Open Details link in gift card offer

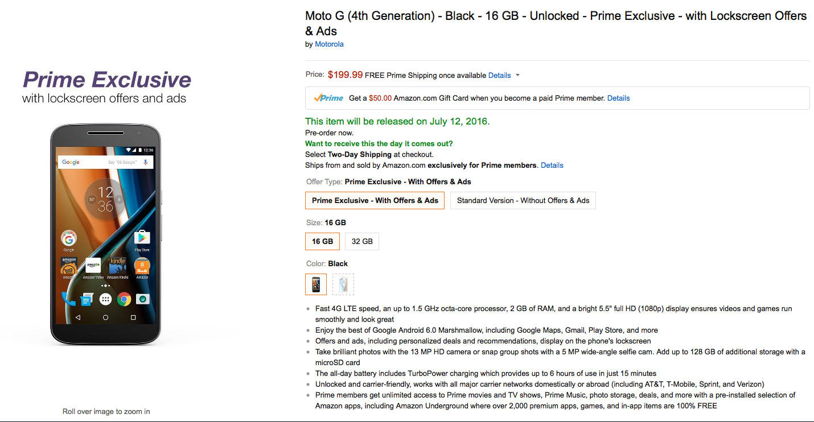click(x=618, y=98)
